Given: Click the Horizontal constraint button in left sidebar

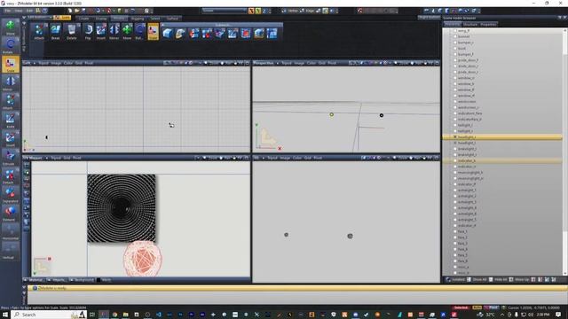Looking at the screenshot, I should (10, 232).
